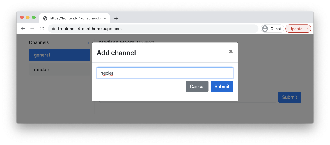Select the frontend-l4-chat browser tab
Screen dimensions: 330x145
tap(73, 18)
